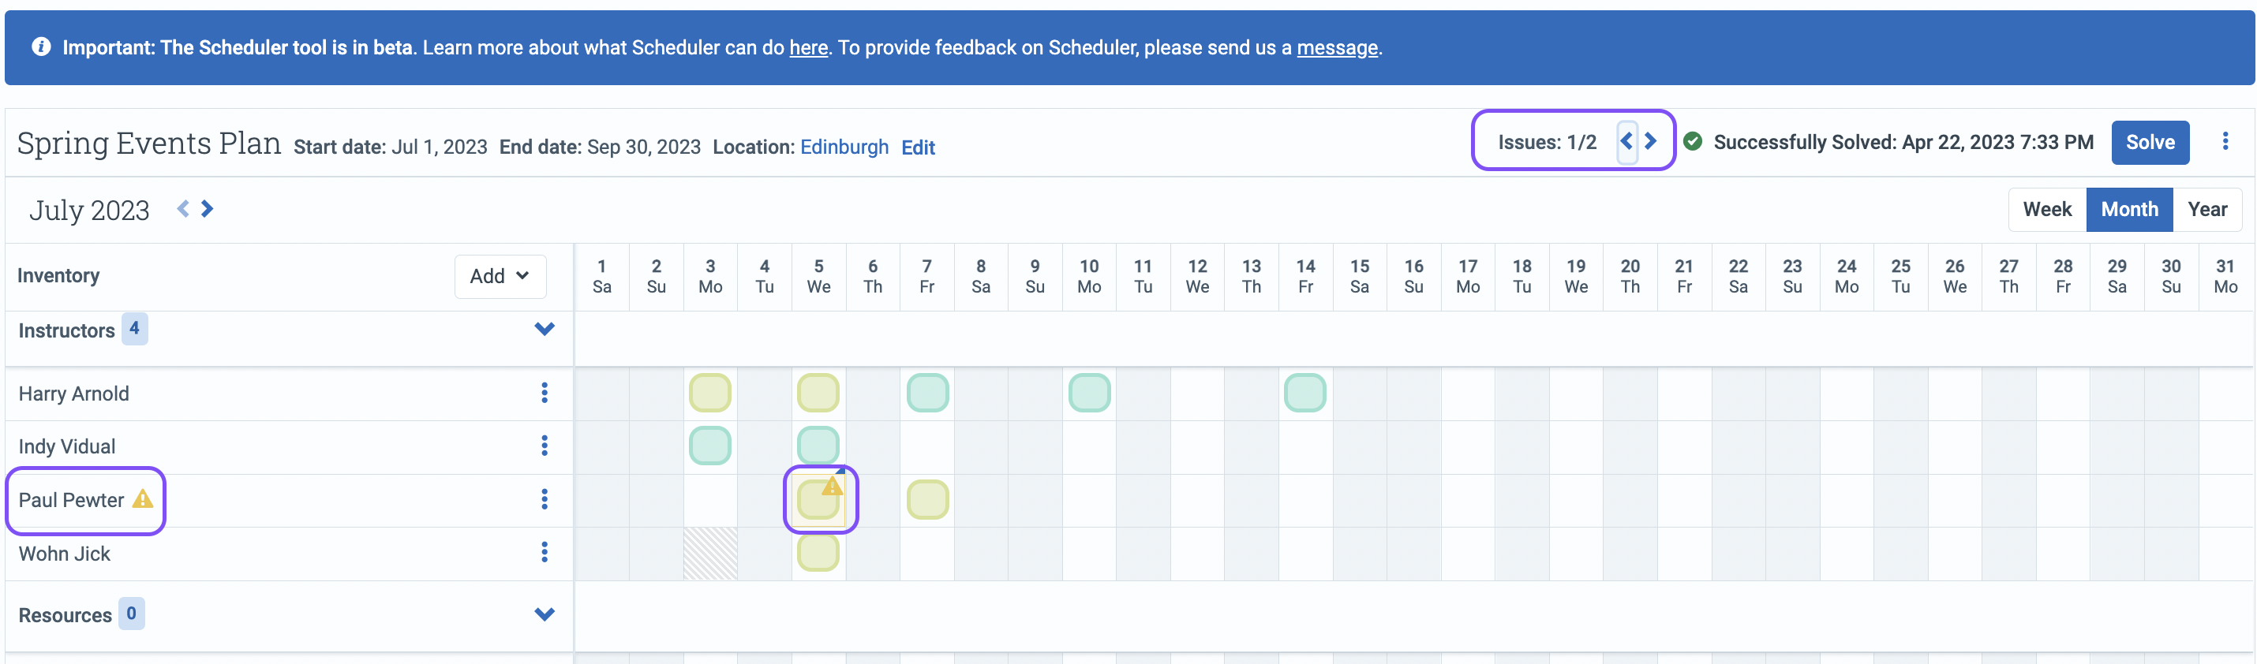Select the Month view tab

[2128, 209]
